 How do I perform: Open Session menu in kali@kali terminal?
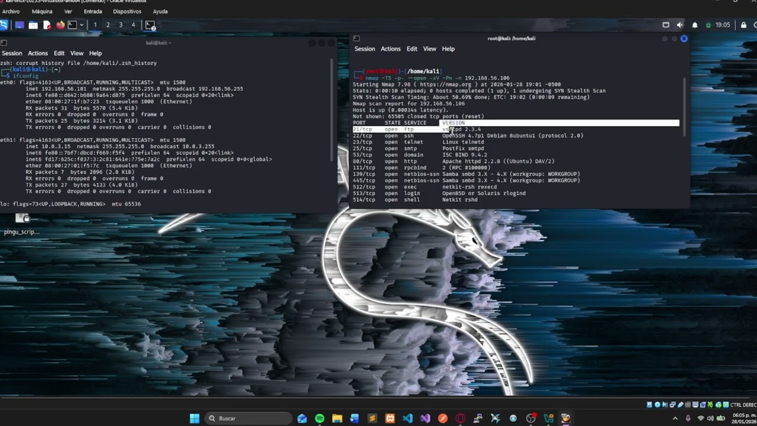pyautogui.click(x=12, y=53)
